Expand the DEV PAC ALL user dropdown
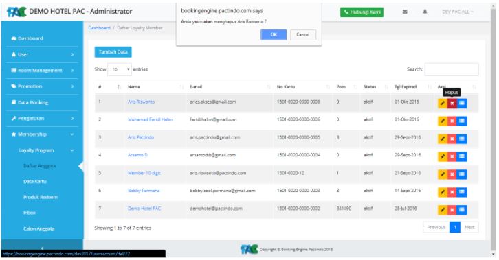499x260 pixels. pos(458,12)
